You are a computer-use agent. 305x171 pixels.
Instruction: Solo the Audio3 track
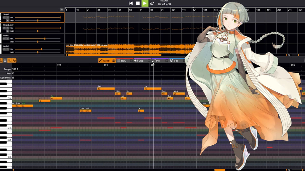(x=8, y=49)
